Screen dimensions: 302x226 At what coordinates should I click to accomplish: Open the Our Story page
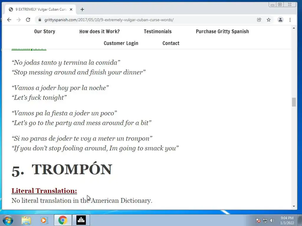pyautogui.click(x=45, y=31)
